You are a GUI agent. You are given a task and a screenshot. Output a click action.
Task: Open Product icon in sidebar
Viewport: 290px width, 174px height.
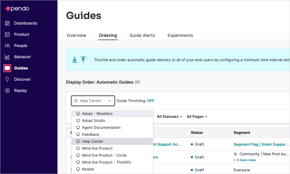coord(7,34)
